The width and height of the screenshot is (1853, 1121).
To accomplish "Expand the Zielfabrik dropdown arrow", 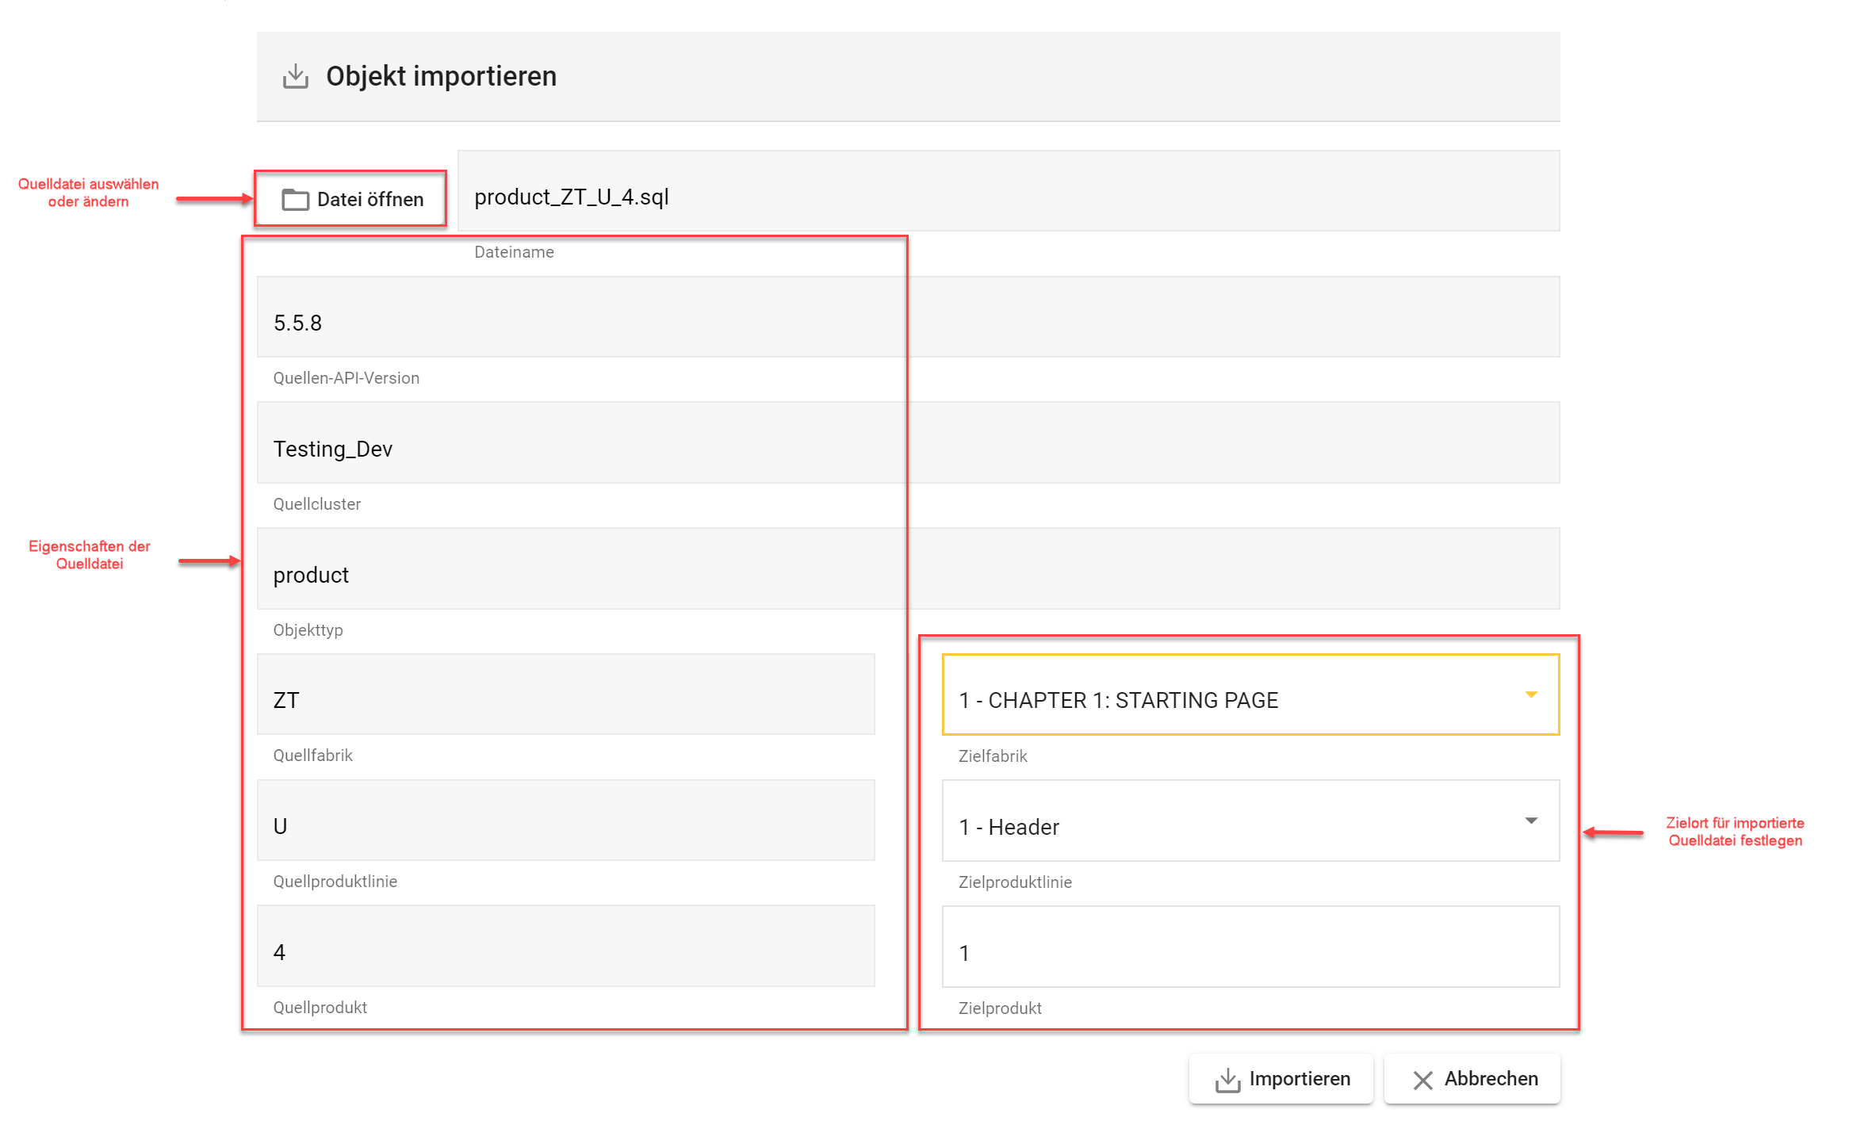I will coord(1531,694).
